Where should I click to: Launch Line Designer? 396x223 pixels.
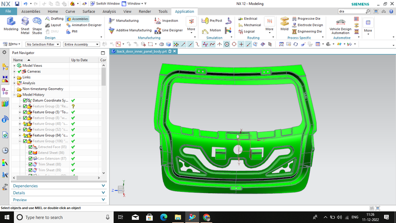pyautogui.click(x=168, y=30)
